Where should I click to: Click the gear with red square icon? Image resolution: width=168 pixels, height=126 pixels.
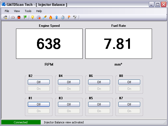(x=39, y=17)
